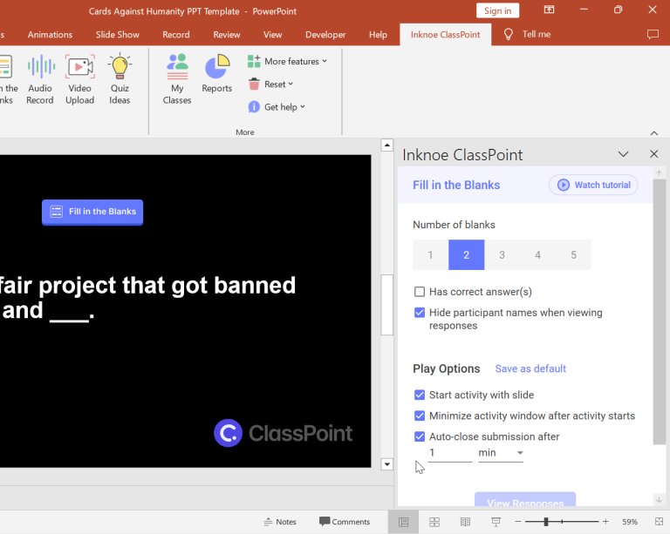670x534 pixels.
Task: Open My Classes
Action: coord(177,79)
